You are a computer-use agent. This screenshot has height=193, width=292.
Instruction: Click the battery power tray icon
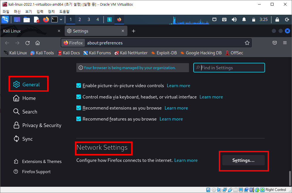(253, 20)
